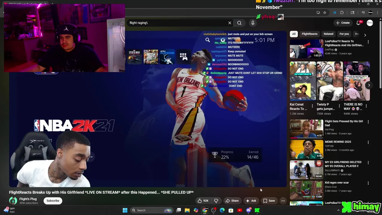Select the Related filter chip
382x215 pixels.
328,34
